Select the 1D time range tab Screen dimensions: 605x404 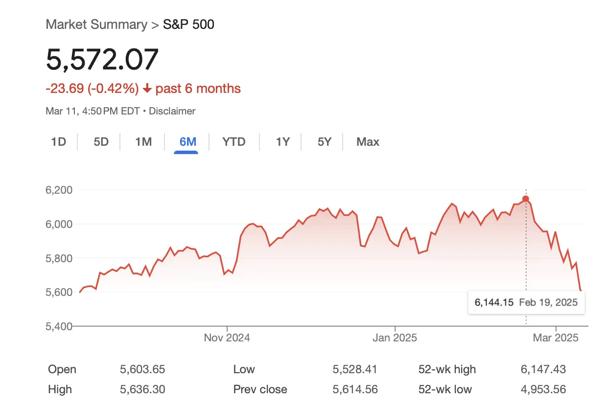click(x=59, y=142)
